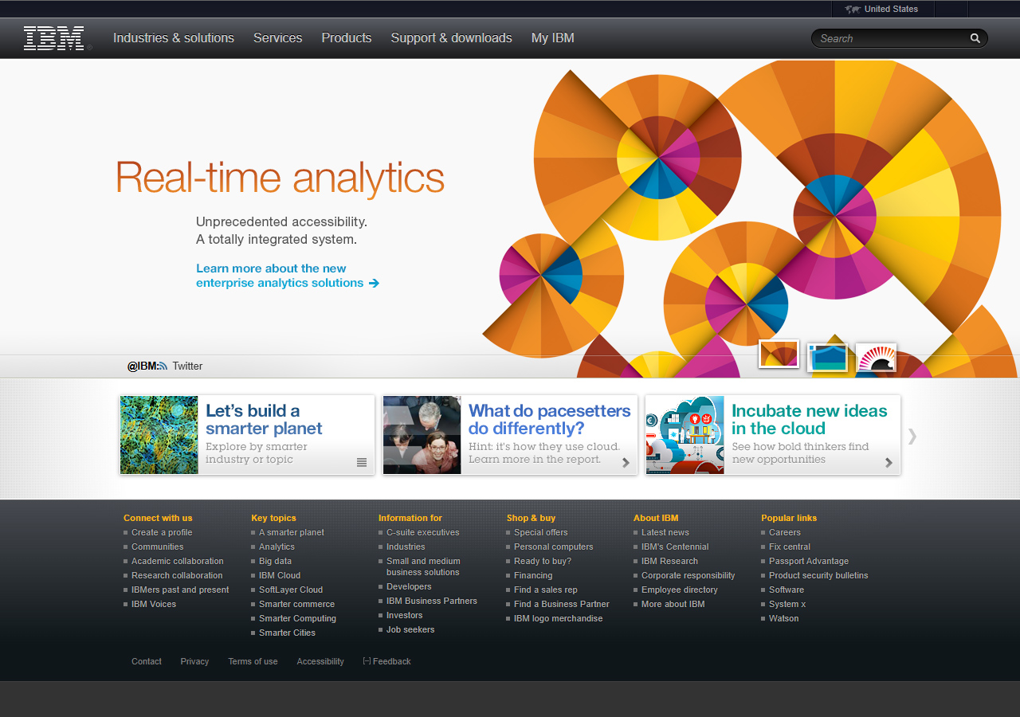This screenshot has width=1020, height=717.
Task: Click the world map icon beside United States
Action: pos(853,10)
